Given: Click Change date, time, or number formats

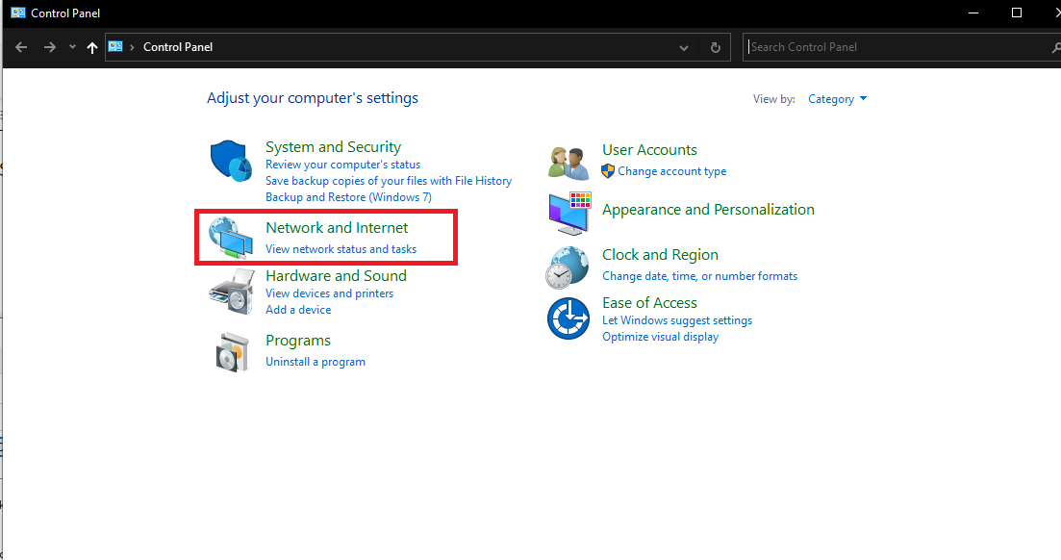Looking at the screenshot, I should 699,276.
